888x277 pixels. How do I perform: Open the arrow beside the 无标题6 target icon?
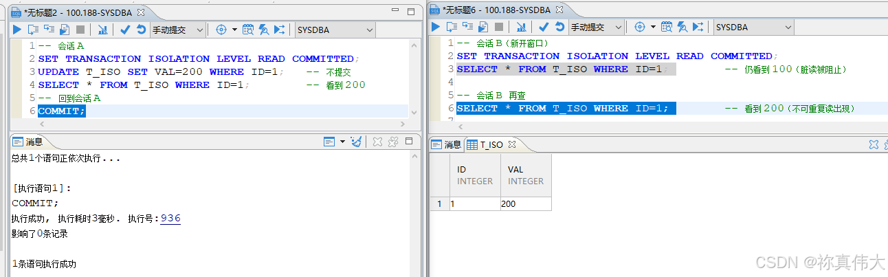pyautogui.click(x=653, y=27)
